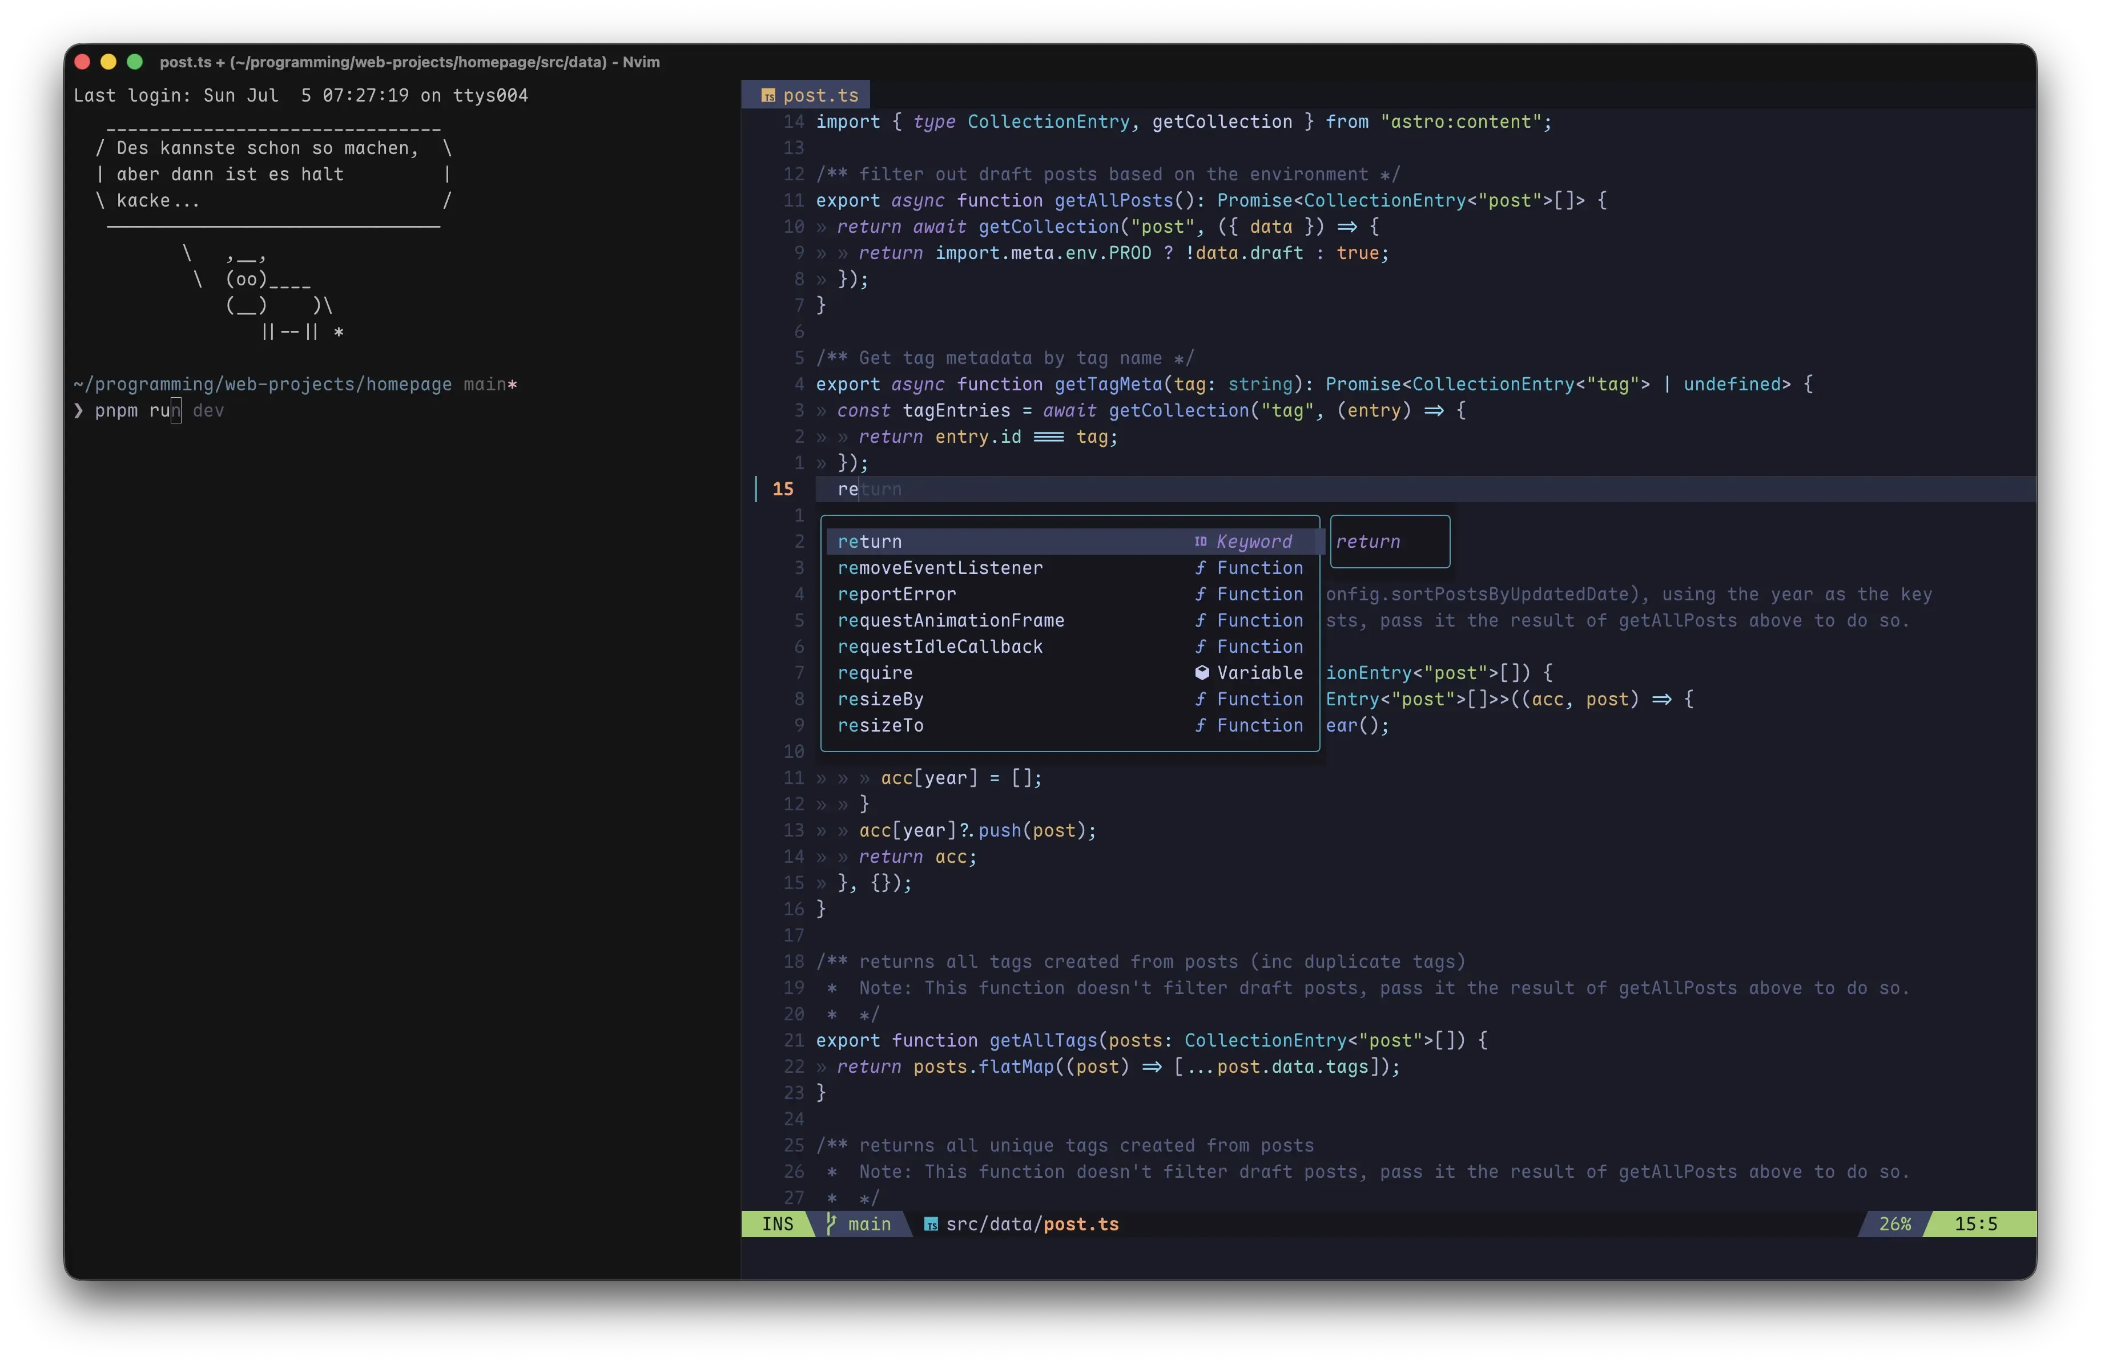Click the homepage main* shell prompt path
The height and width of the screenshot is (1365, 2101).
click(x=295, y=385)
